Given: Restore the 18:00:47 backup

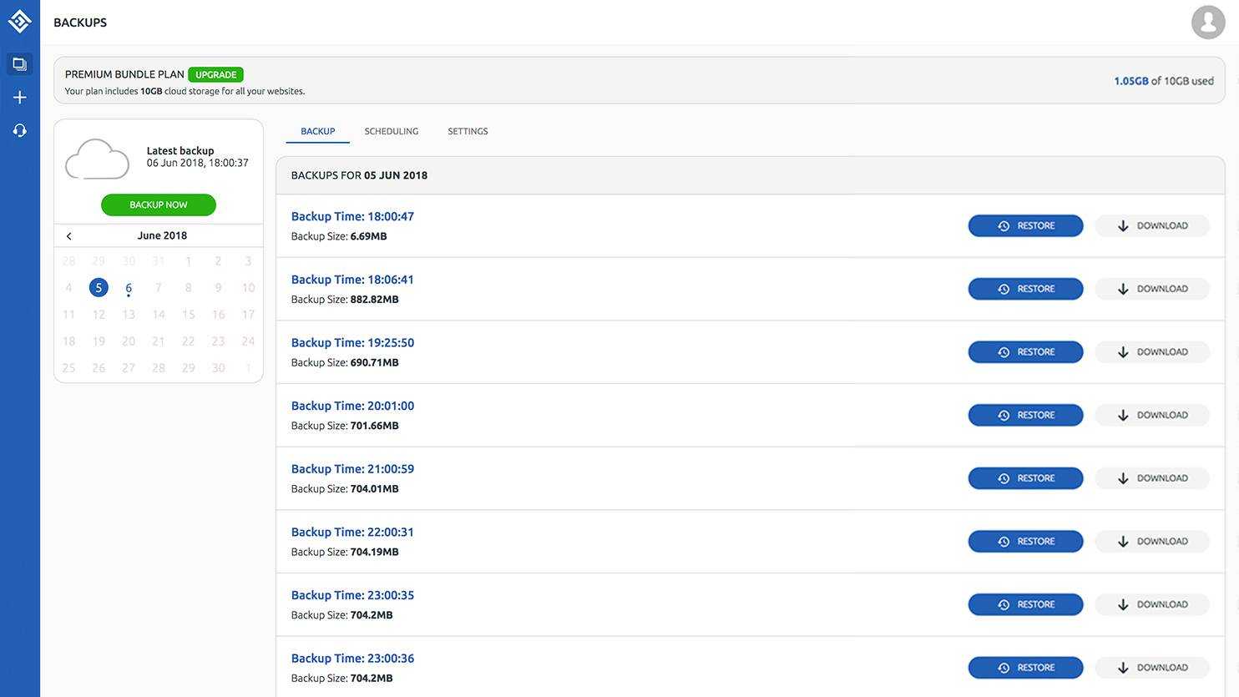Looking at the screenshot, I should 1025,225.
